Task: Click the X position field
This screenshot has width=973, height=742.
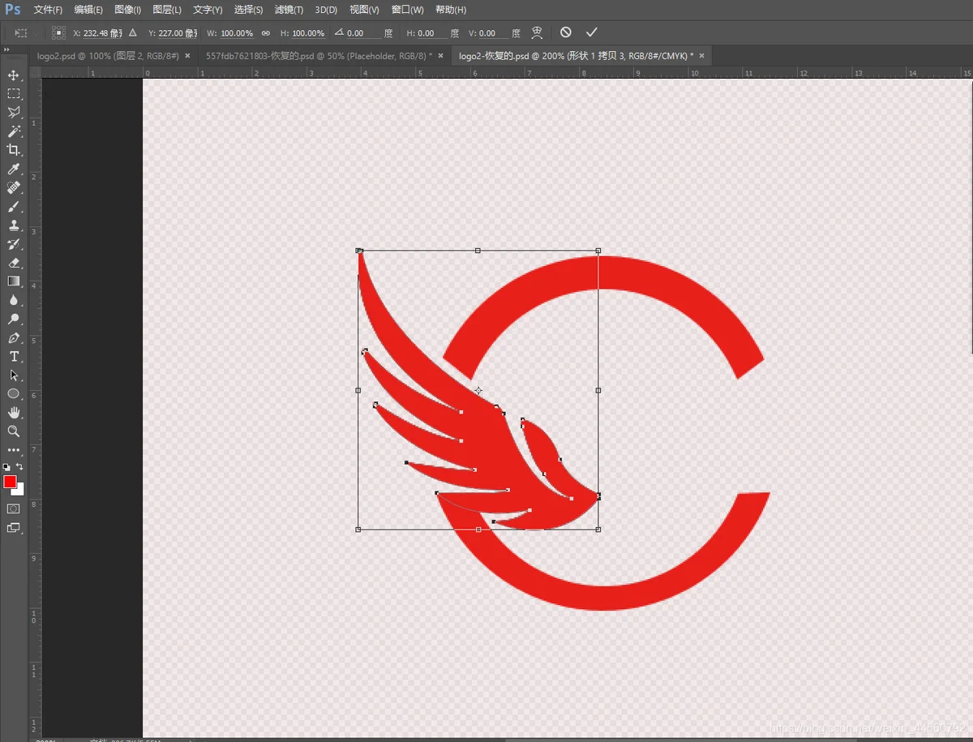Action: pos(103,33)
